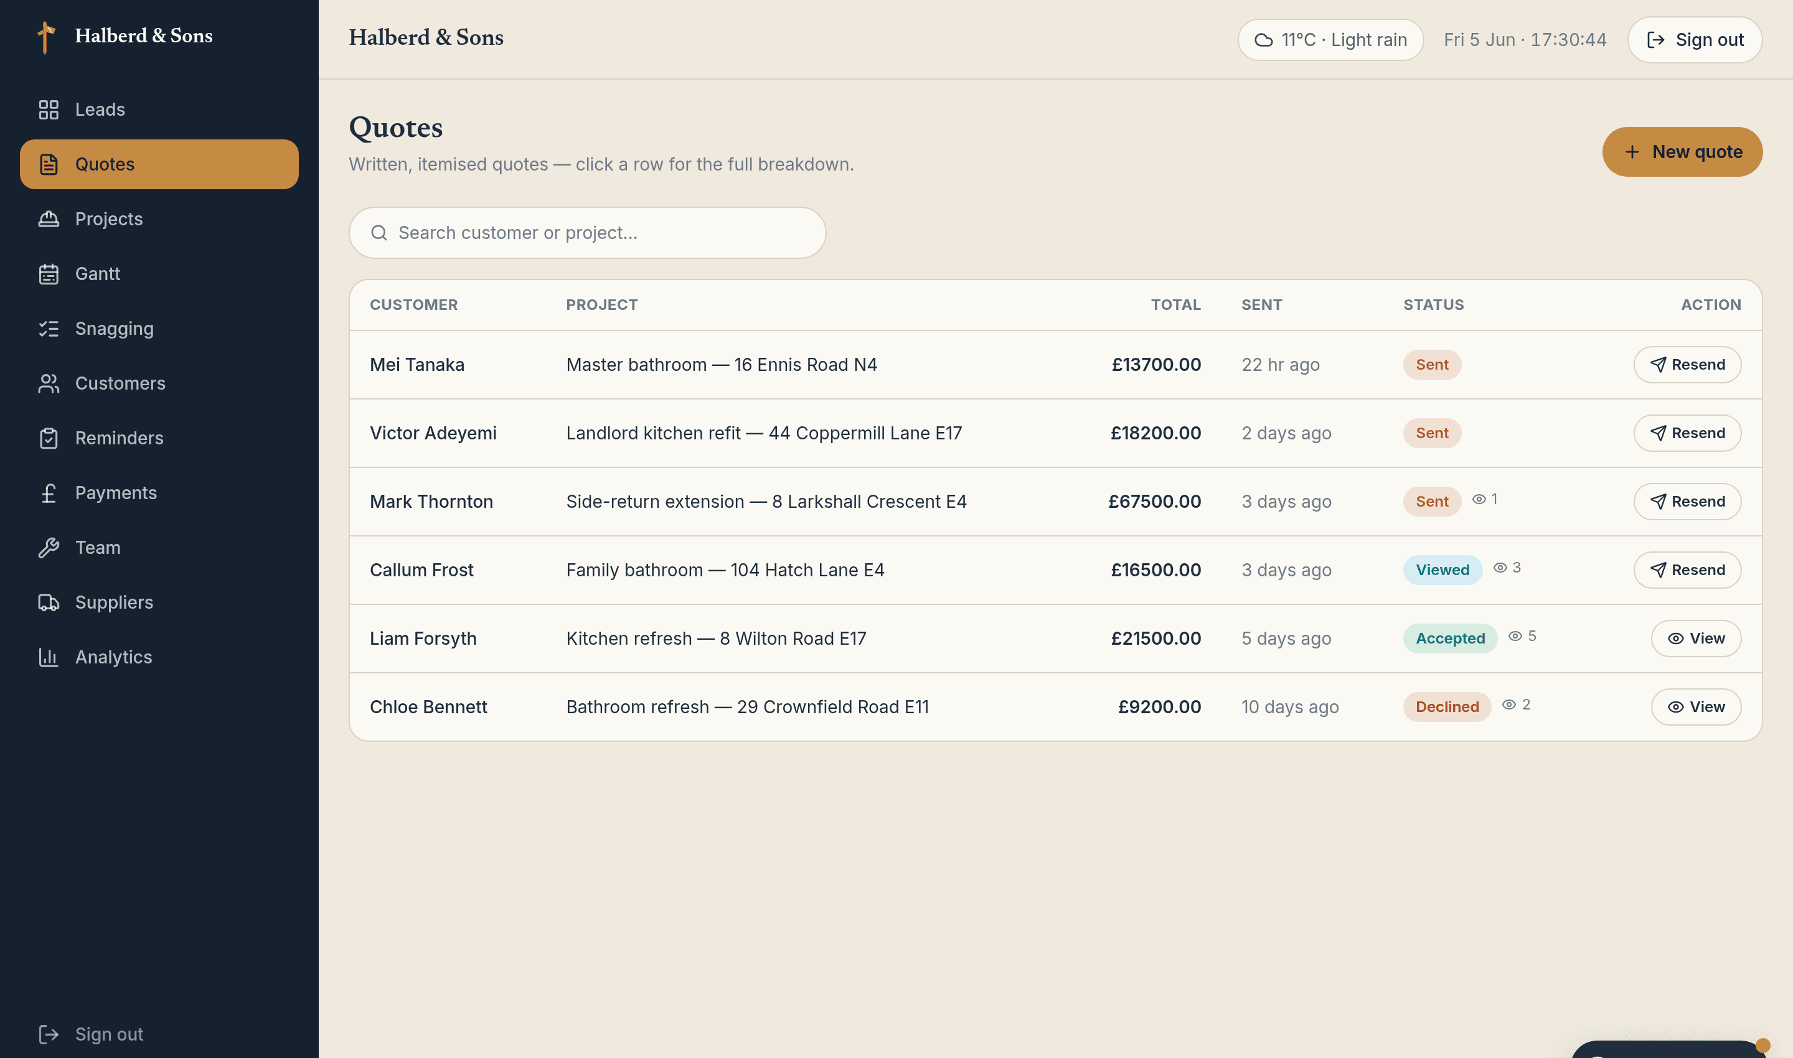Screen dimensions: 1793x1058
Task: View Liam Forsyth's accepted quote
Action: 1695,639
